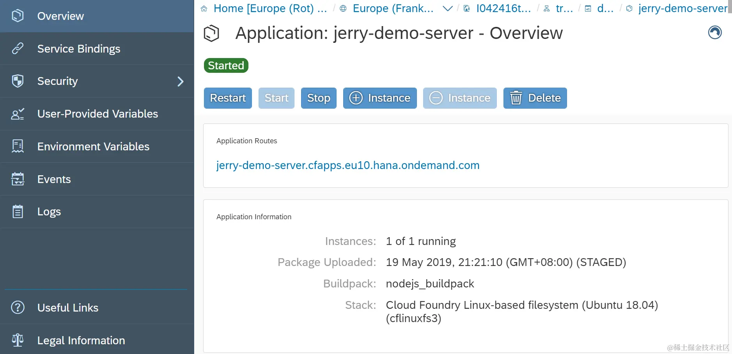Expand the Security submenu chevron

181,81
